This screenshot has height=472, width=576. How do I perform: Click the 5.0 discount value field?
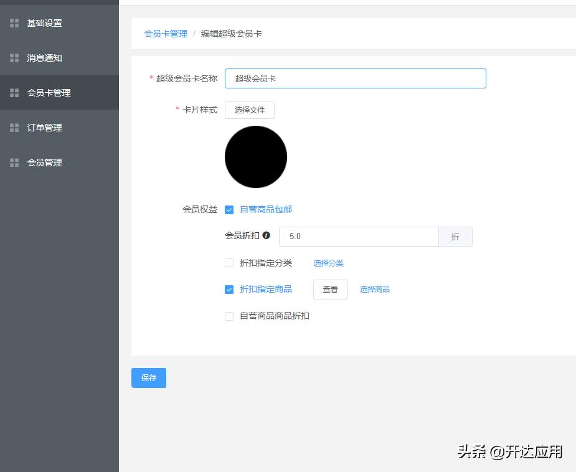click(359, 235)
